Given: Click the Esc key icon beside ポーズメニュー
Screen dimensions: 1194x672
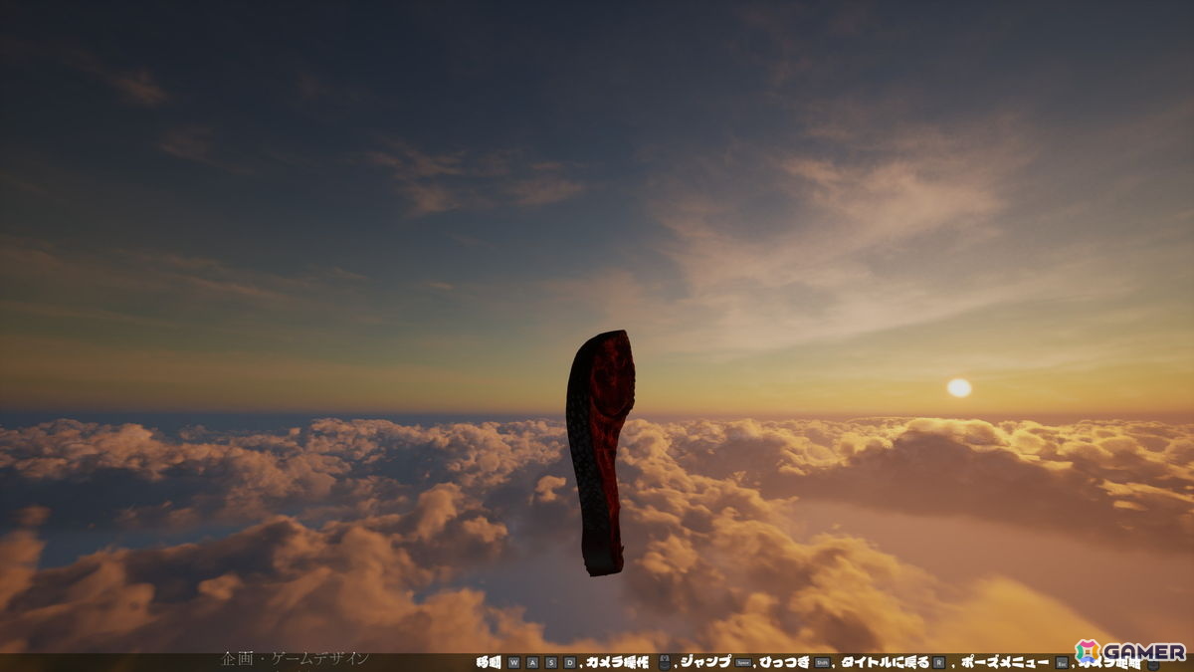Looking at the screenshot, I should 1062,663.
